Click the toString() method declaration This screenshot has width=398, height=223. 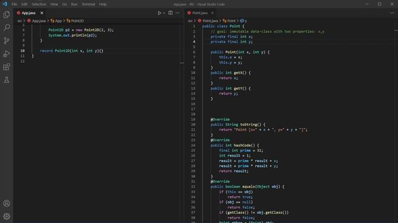coord(238,125)
